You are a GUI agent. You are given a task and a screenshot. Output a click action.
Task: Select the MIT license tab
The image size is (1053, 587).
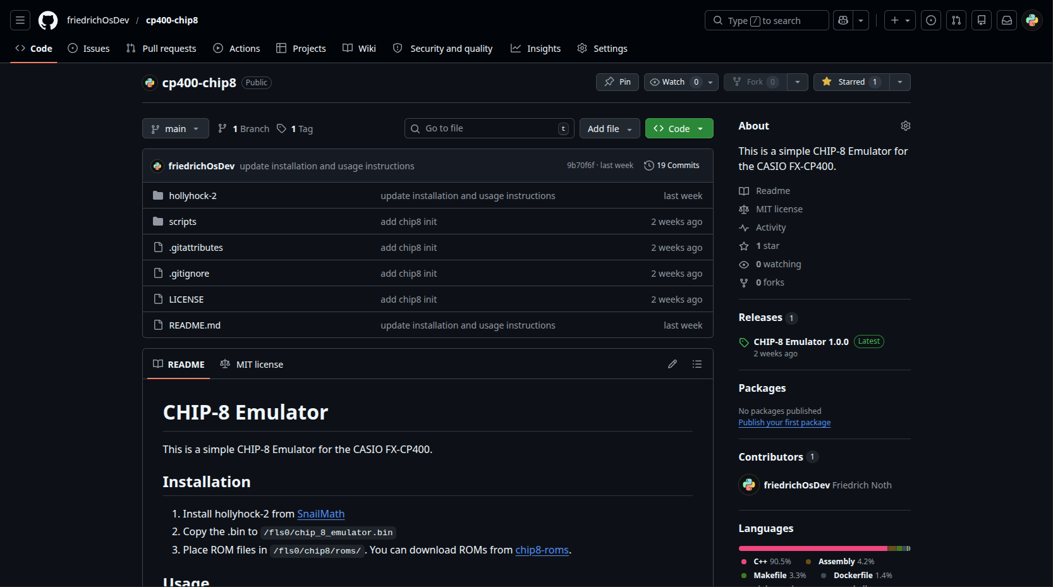click(252, 365)
